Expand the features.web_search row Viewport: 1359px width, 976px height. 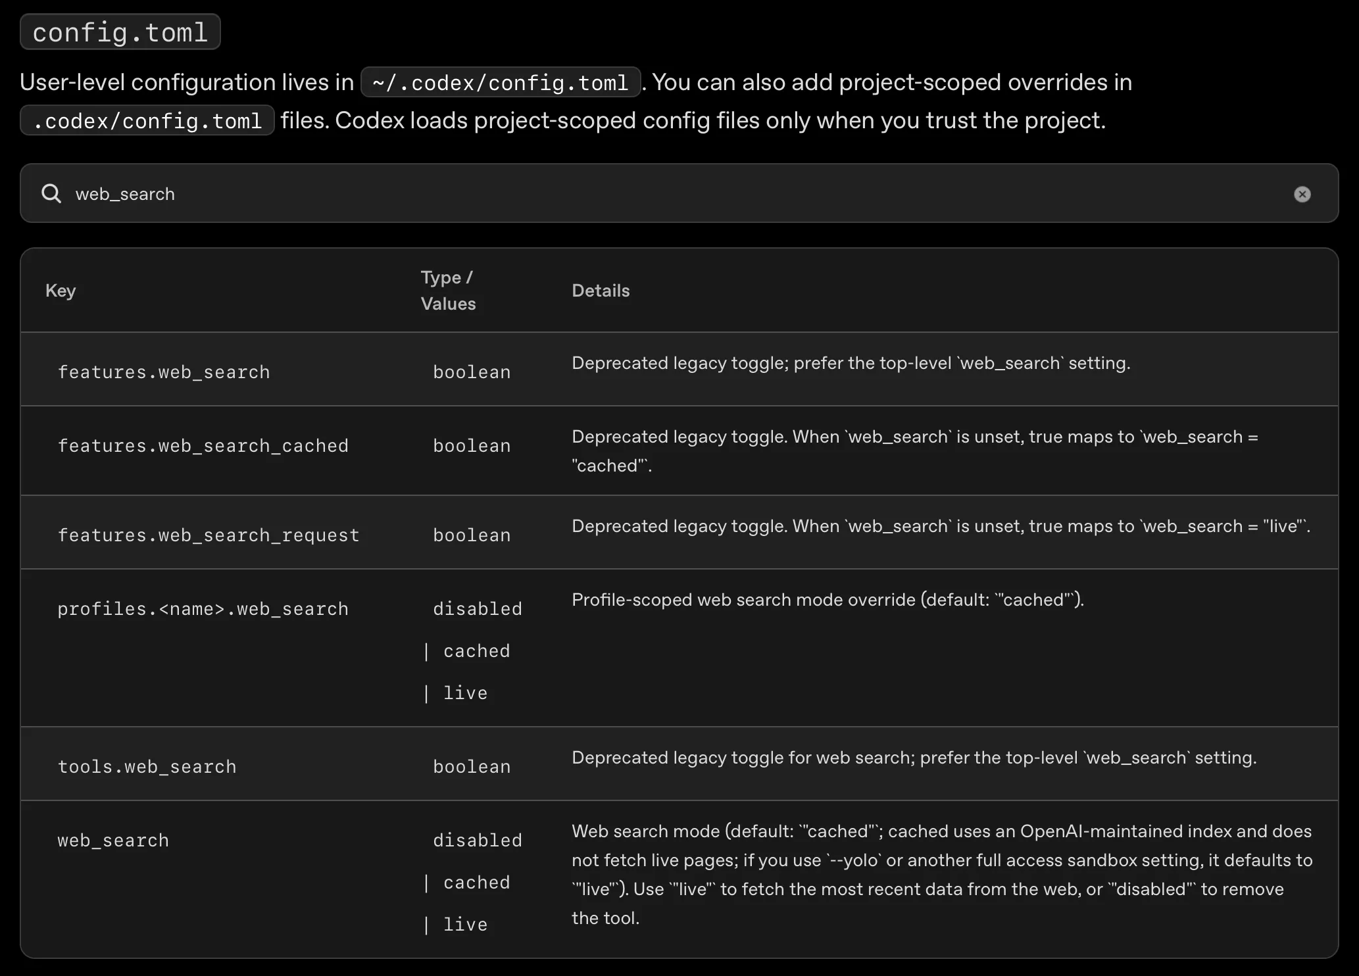(x=164, y=371)
